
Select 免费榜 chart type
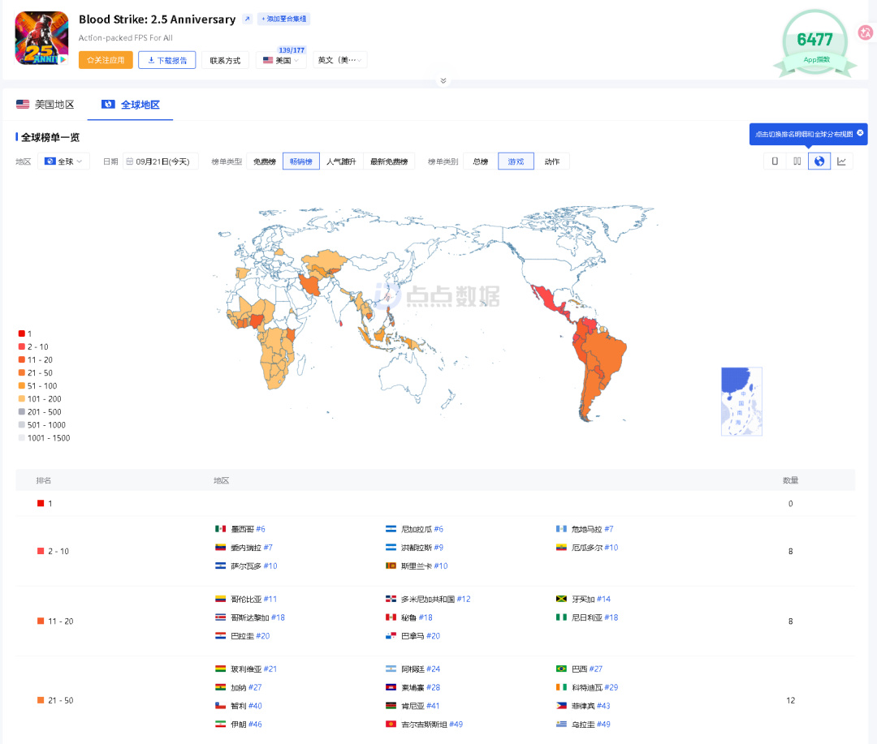tap(265, 161)
